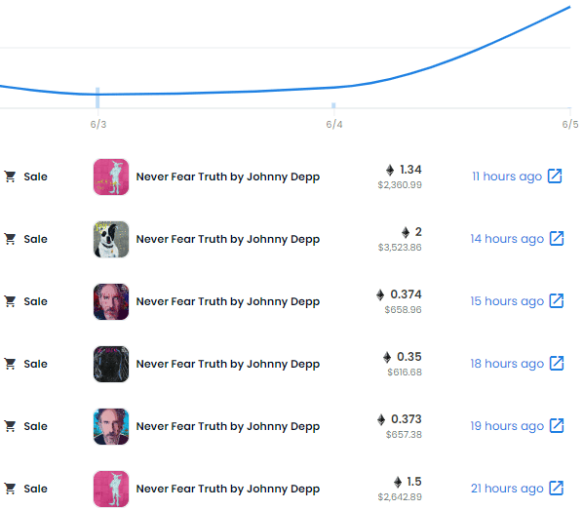Viewport: 583px width, 510px height.
Task: Select the $616.68 USD price
Action: [x=405, y=372]
